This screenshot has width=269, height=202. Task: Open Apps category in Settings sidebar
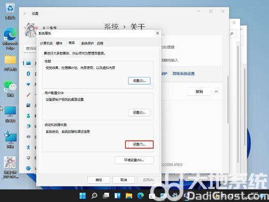click(28, 105)
